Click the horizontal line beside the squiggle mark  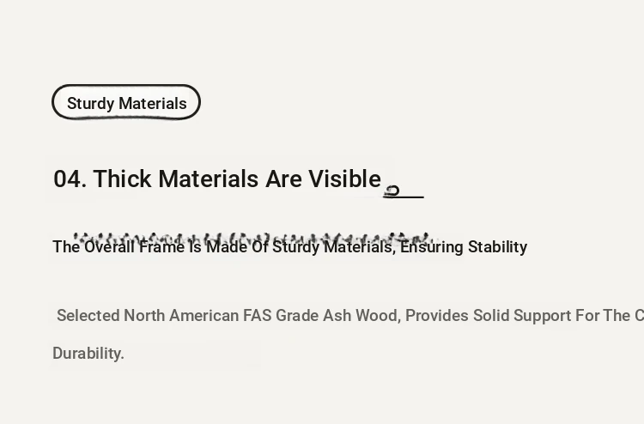(x=404, y=197)
